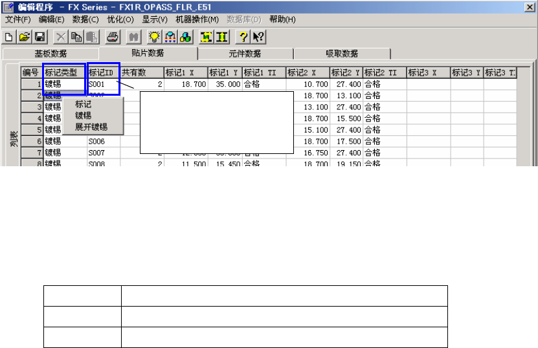Viewport: 538px width, 348px height.
Task: Click the S001 标记ID cell
Action: 103,84
